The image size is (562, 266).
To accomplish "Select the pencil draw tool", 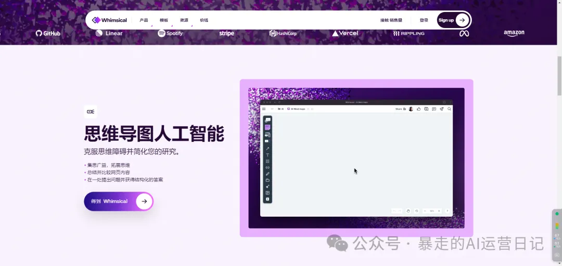I will tap(267, 174).
